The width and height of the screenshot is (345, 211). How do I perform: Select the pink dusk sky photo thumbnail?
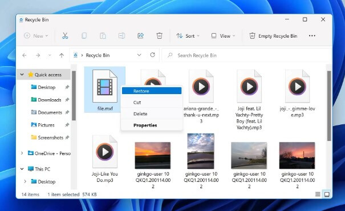[x=297, y=155]
